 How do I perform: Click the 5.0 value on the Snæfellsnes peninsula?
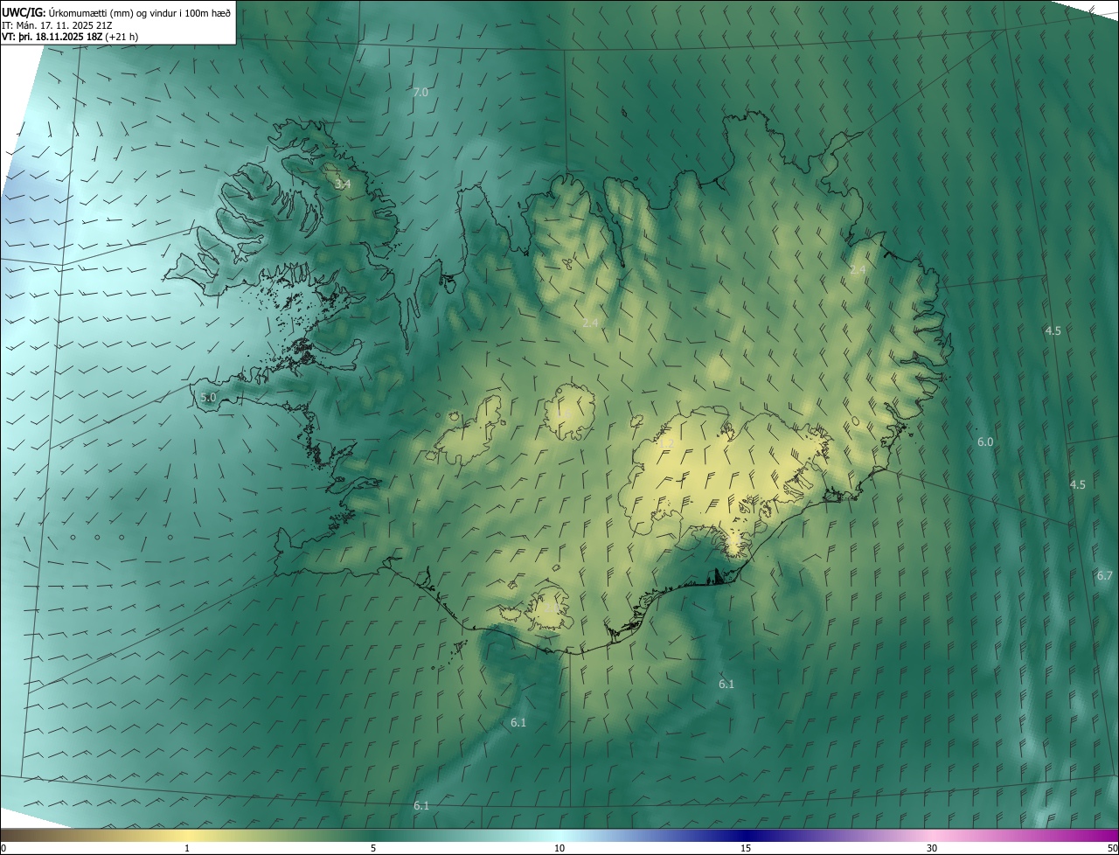click(x=207, y=397)
